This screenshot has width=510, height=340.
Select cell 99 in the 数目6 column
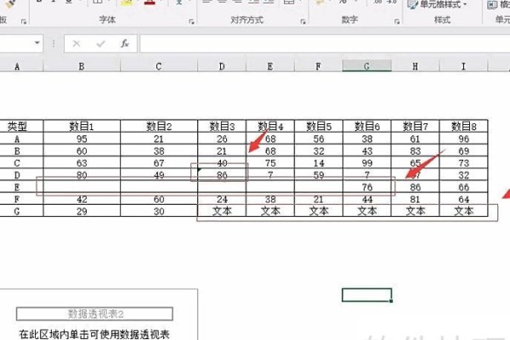367,163
